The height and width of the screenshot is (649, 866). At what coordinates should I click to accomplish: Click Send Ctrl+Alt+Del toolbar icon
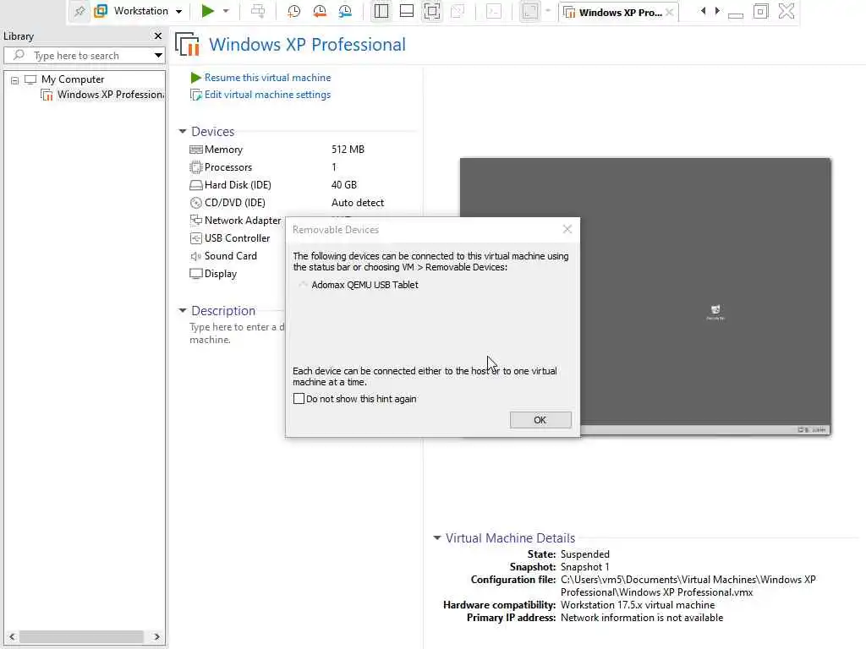(257, 11)
